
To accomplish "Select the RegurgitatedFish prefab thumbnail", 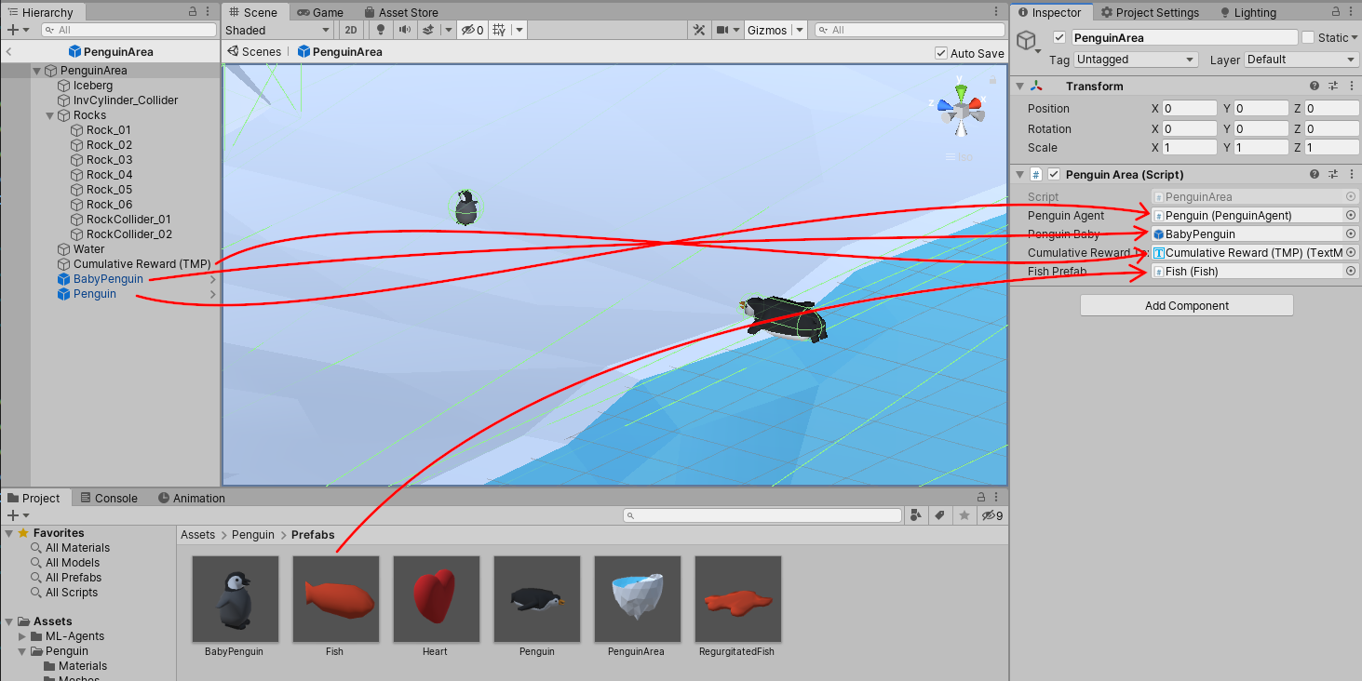I will pyautogui.click(x=737, y=599).
